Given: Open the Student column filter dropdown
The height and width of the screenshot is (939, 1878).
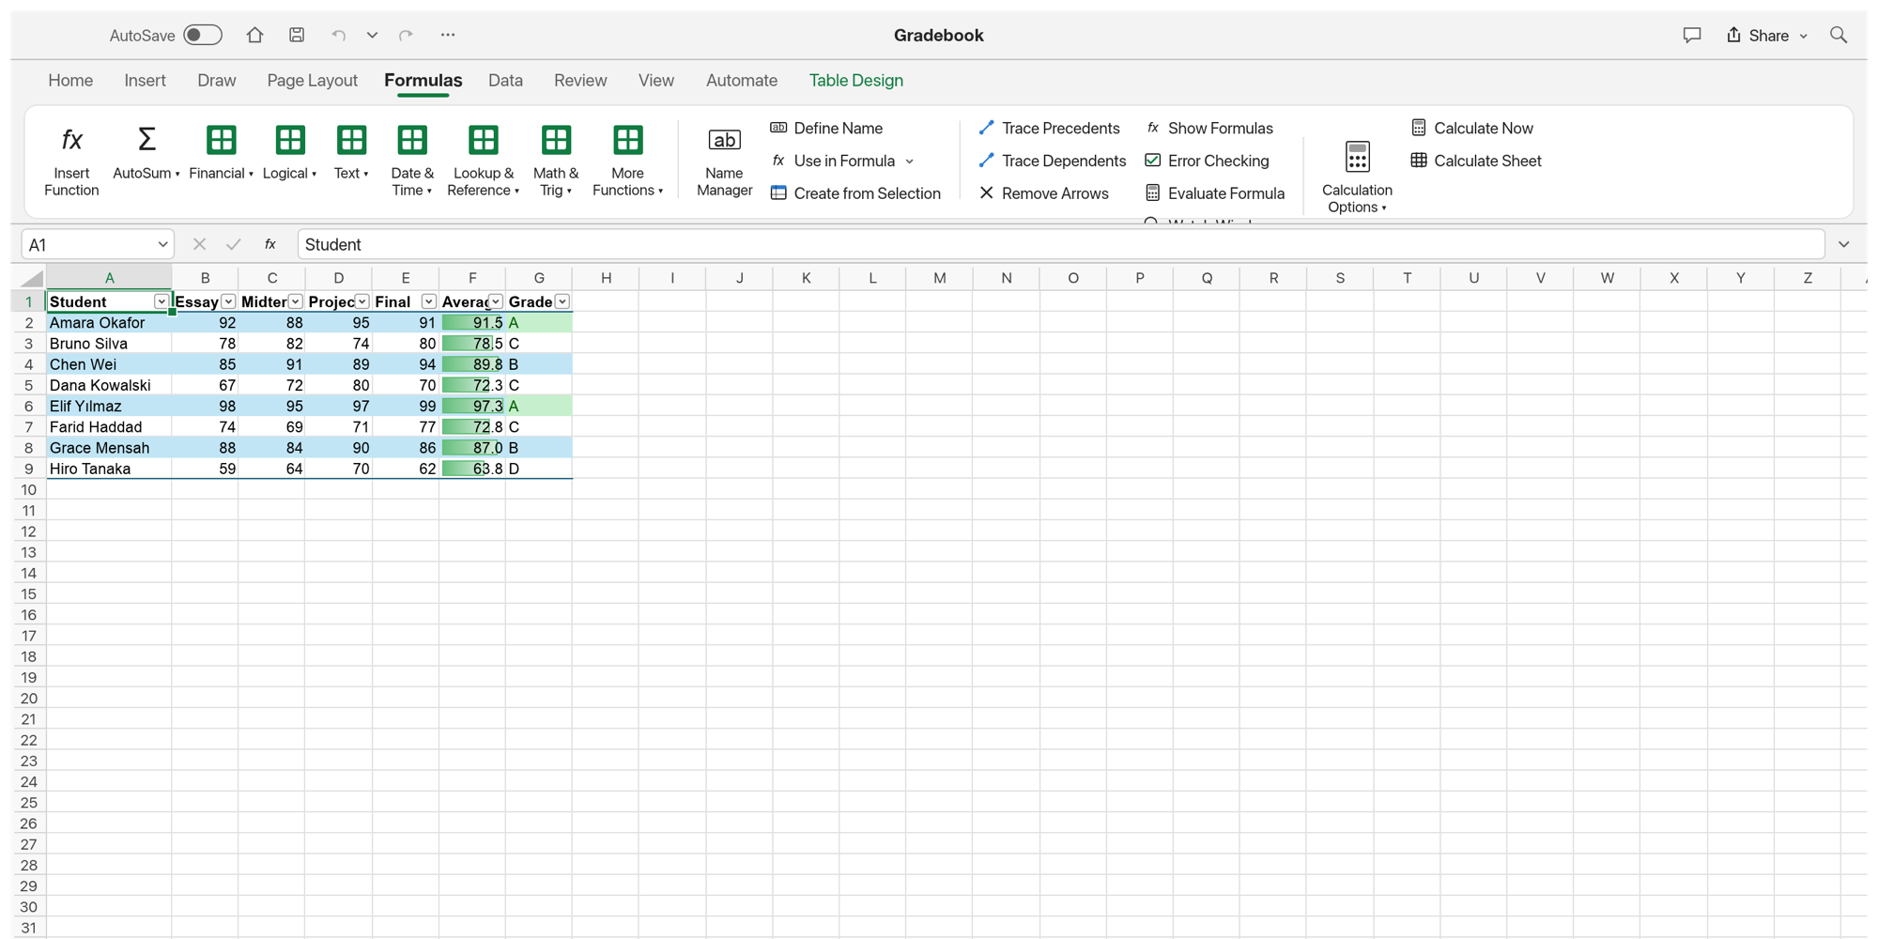Looking at the screenshot, I should pyautogui.click(x=161, y=301).
